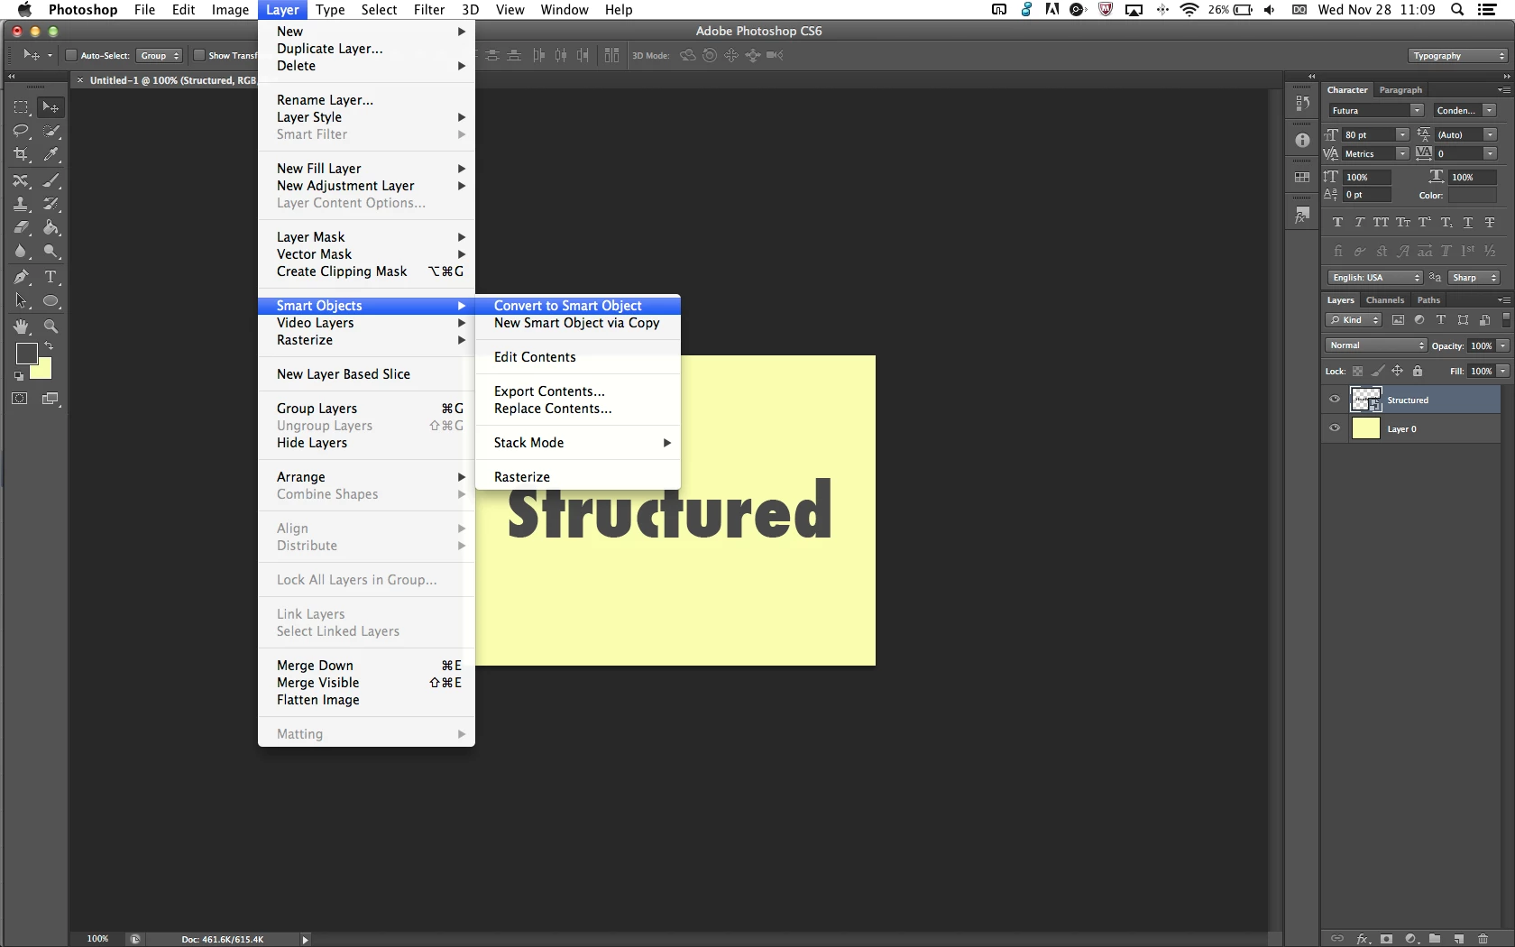Click Create new layer icon
Viewport: 1515px width, 947px height.
1459,939
